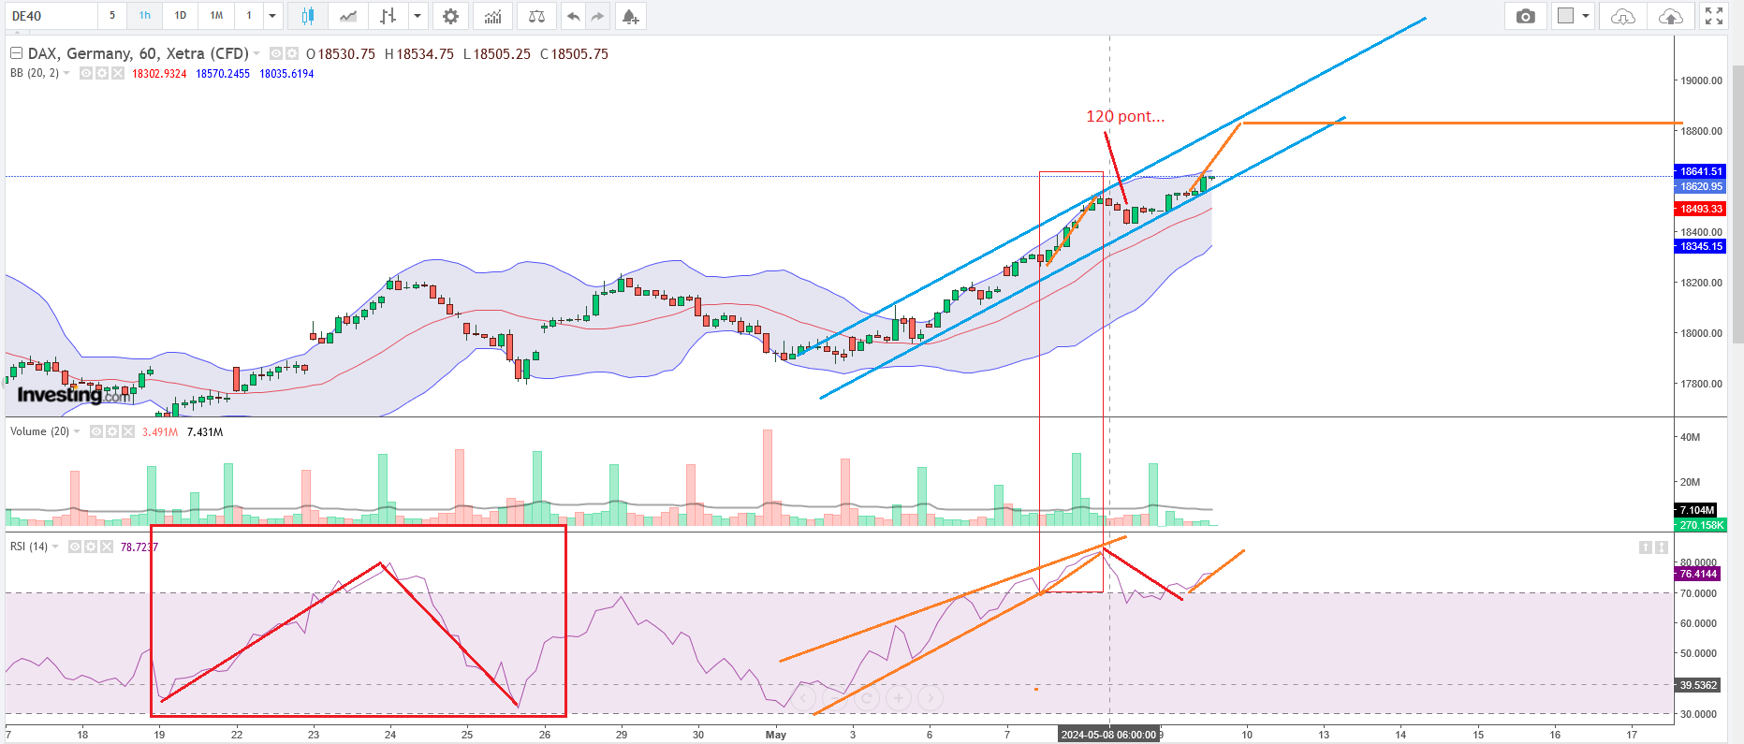
Task: Toggle visibility of Volume indicator
Action: pos(96,432)
